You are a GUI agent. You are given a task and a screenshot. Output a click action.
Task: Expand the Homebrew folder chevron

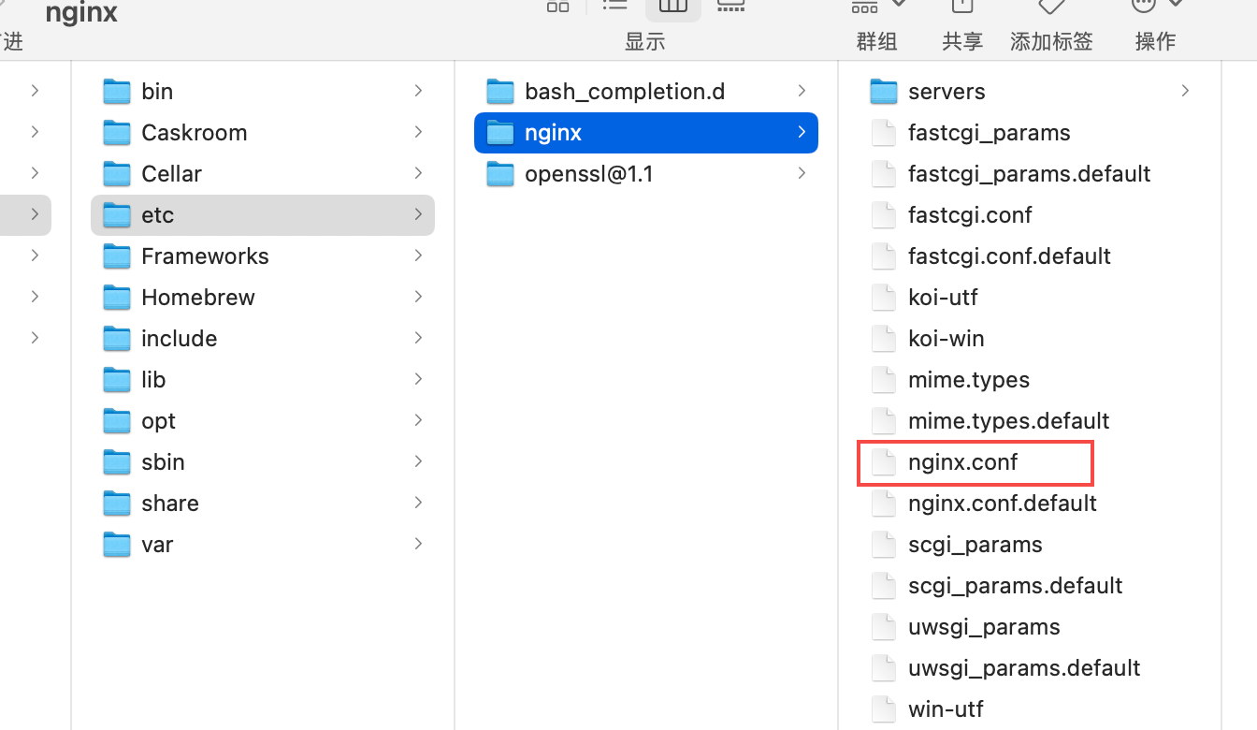418,297
